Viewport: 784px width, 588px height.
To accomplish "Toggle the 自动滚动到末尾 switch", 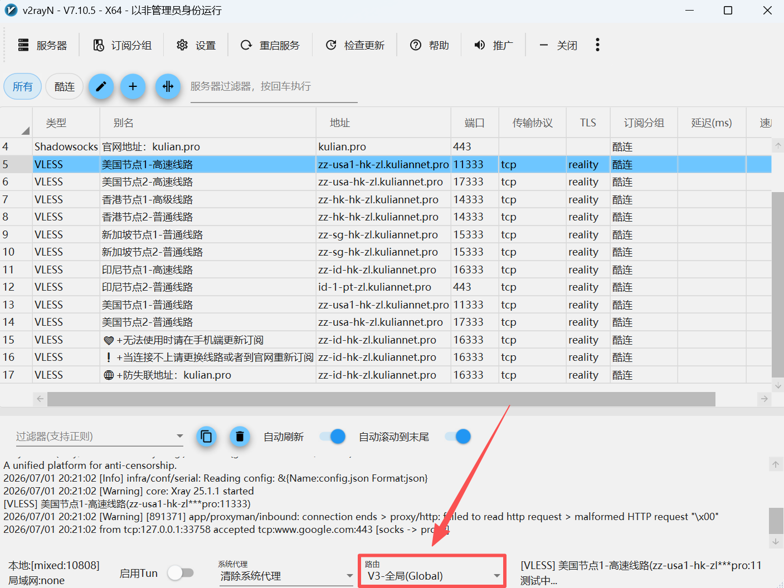I will click(x=458, y=437).
